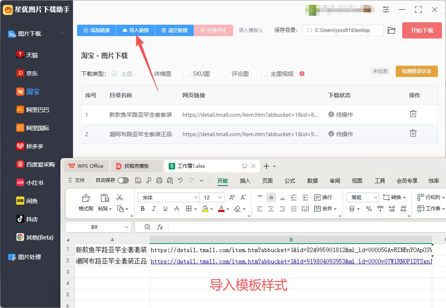The width and height of the screenshot is (446, 308).
Task: Click the fx insert function icon
Action: tap(160, 227)
